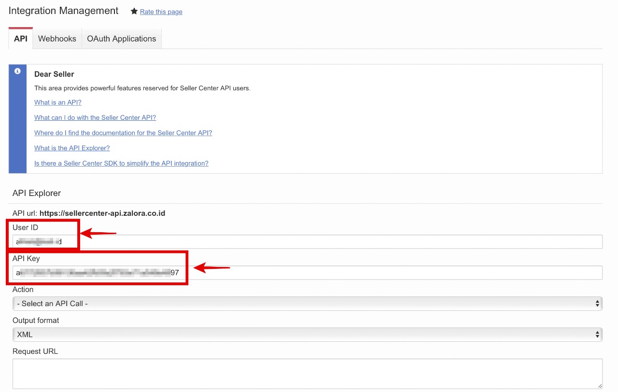Screen dimensions: 618x392
Task: Expand the 'Select an API Call' Action dropdown
Action: (x=307, y=304)
